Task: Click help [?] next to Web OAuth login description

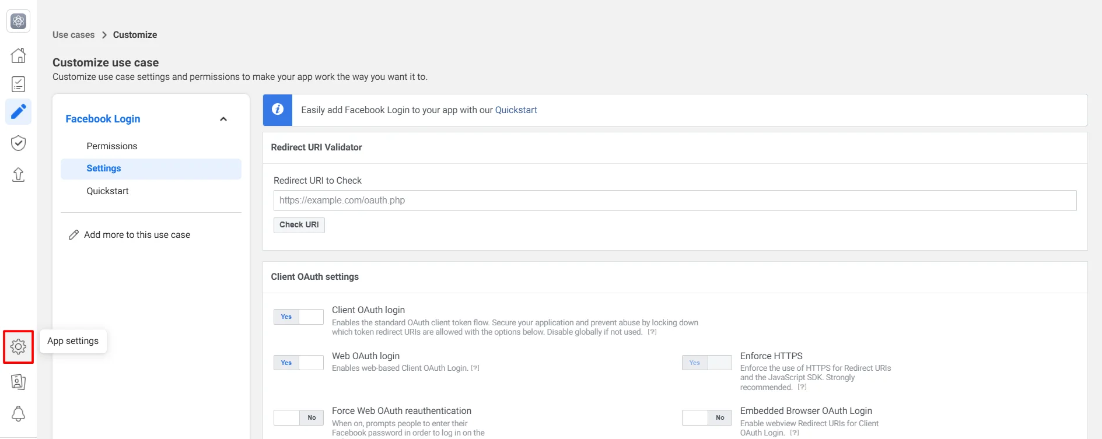Action: [x=475, y=368]
